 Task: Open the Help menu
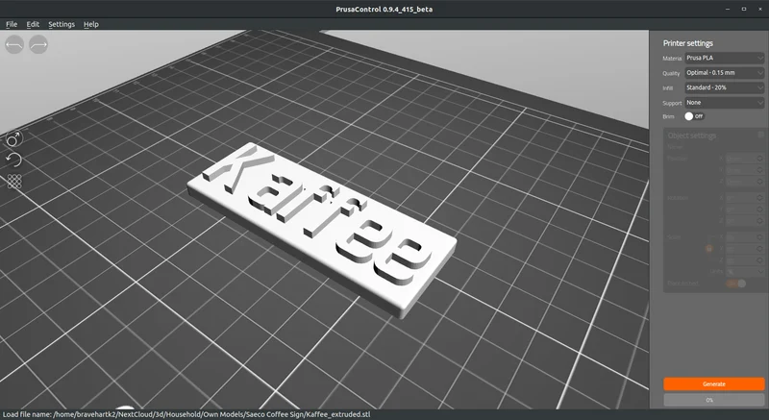point(90,24)
